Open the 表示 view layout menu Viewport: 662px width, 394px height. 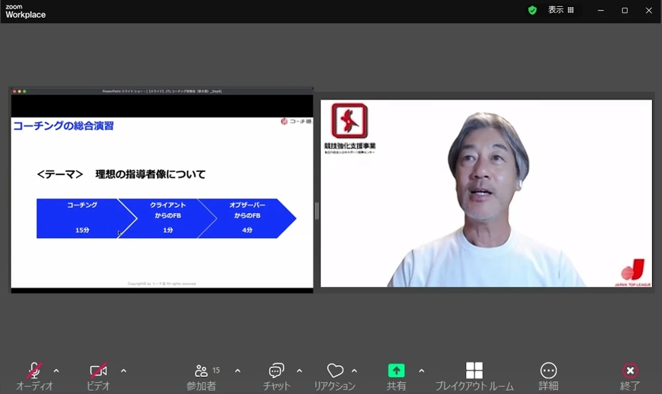click(x=561, y=10)
